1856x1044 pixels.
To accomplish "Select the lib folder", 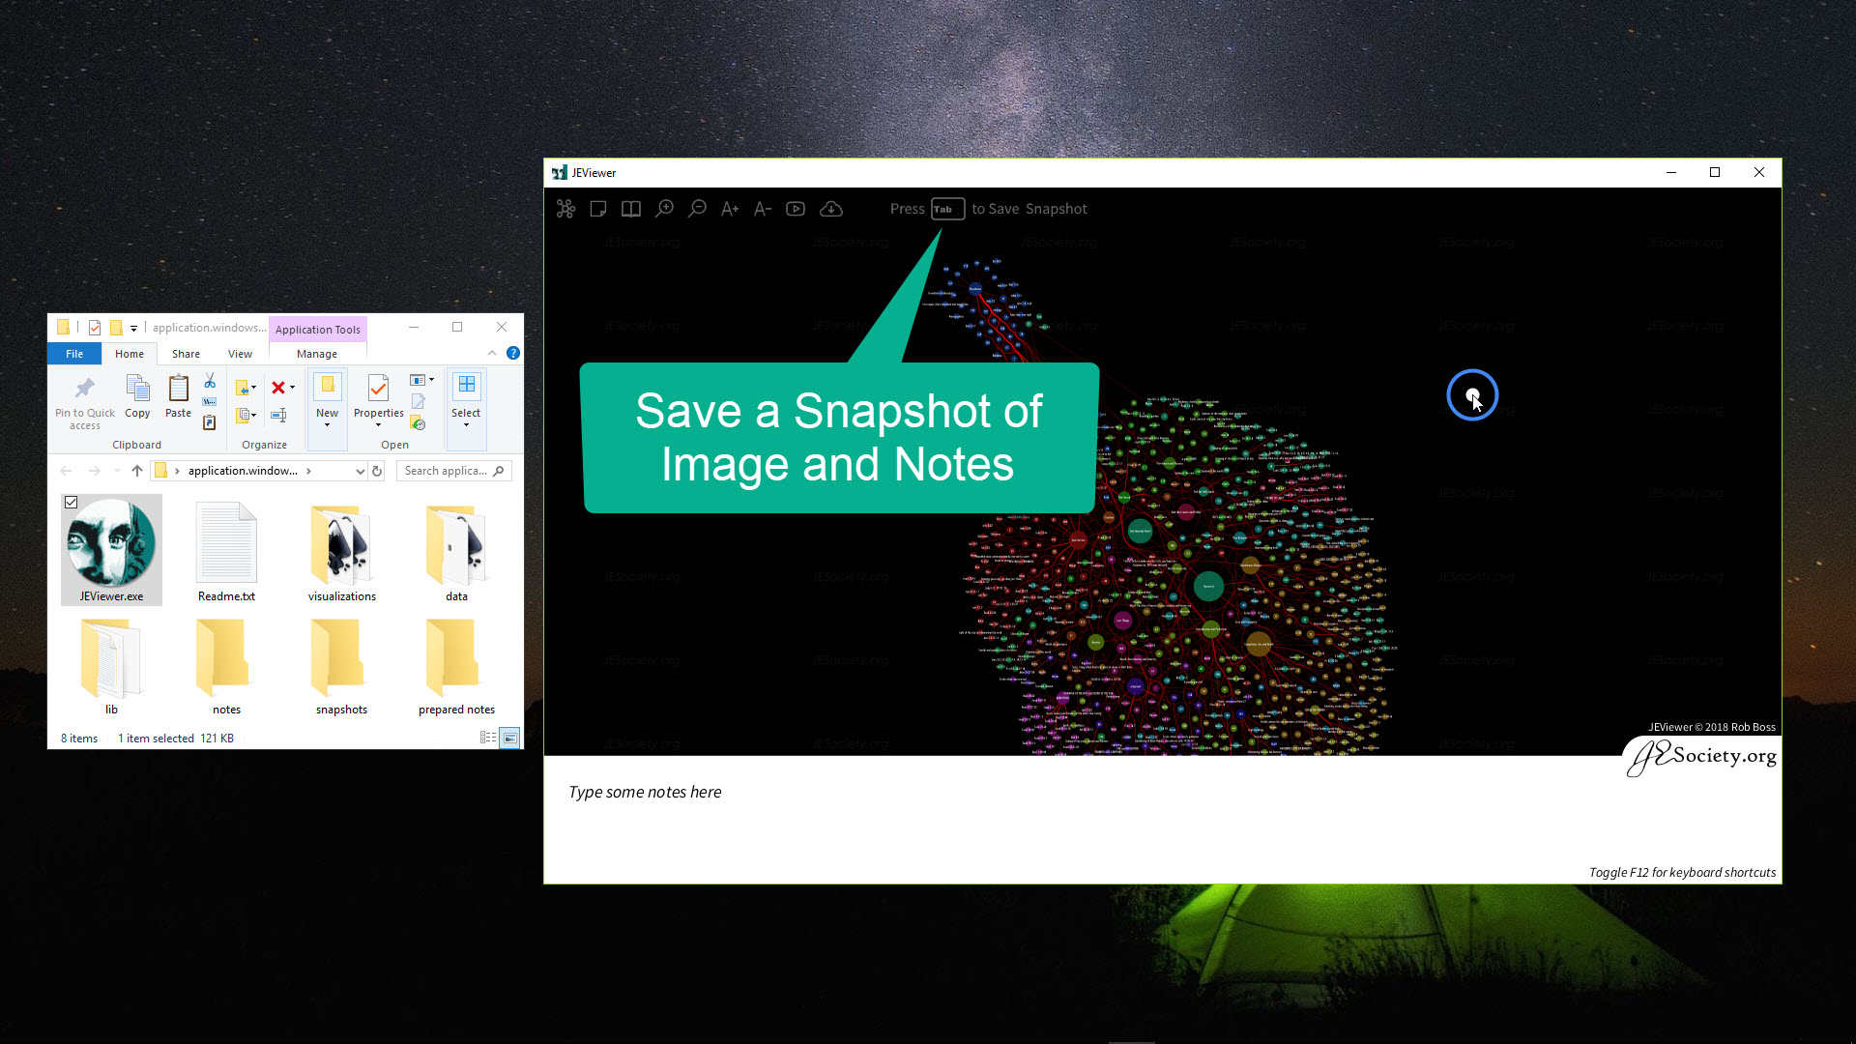I will pos(111,666).
